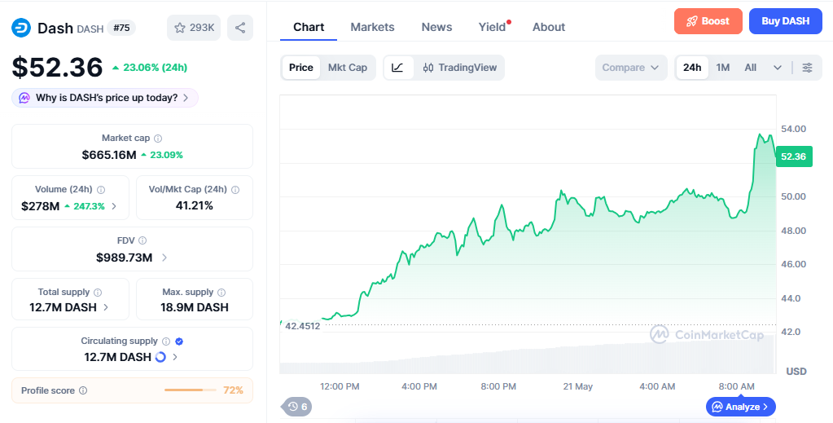Click the #75 rank badge
The width and height of the screenshot is (833, 423).
click(121, 28)
